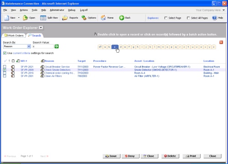This screenshot has width=228, height=164.
Task: Open the Actions menu
Action: [x=24, y=10]
